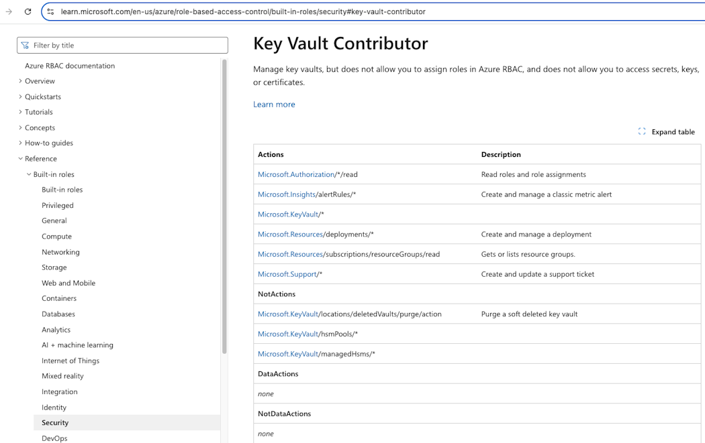Open Microsoft.KeyVault link in deletedVaults purge row
Viewport: 705px width, 443px height.
coord(288,314)
